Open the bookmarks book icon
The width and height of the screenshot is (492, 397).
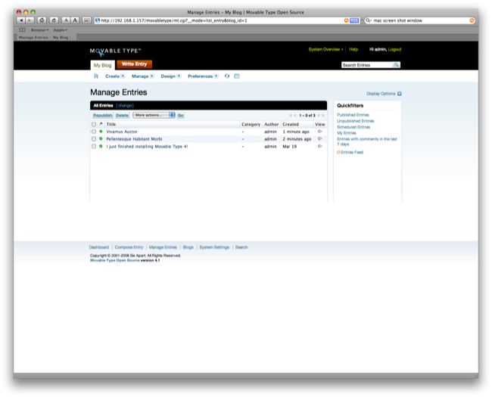pyautogui.click(x=22, y=30)
